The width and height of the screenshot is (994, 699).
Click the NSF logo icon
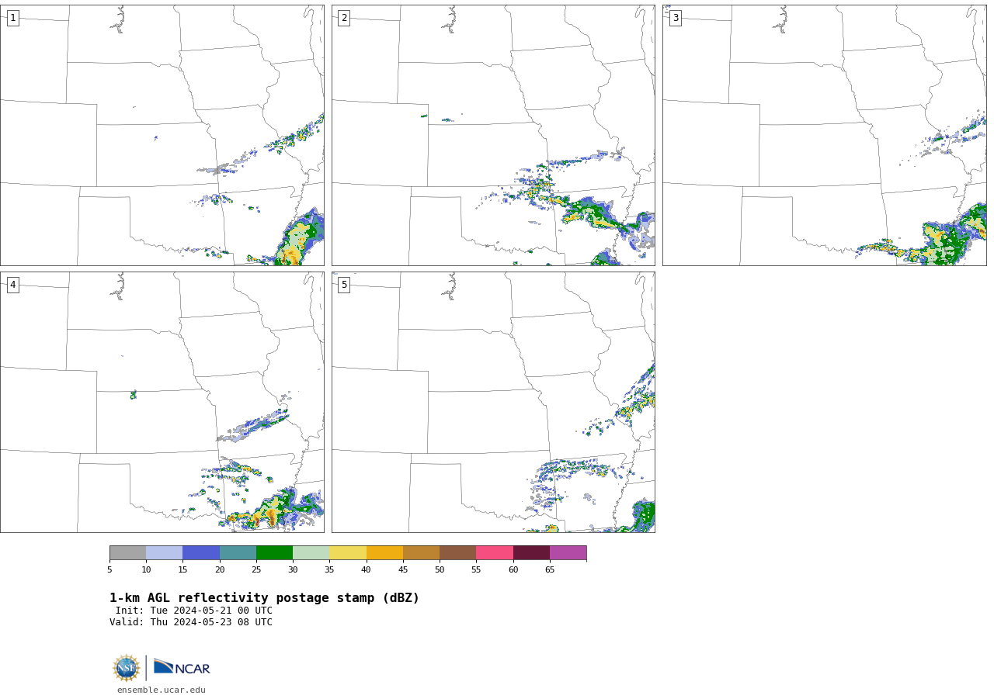click(x=127, y=668)
